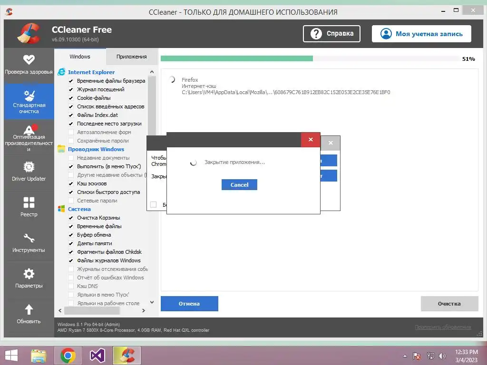Click the Firefox cache file path text
This screenshot has height=365, width=487.
[286, 92]
